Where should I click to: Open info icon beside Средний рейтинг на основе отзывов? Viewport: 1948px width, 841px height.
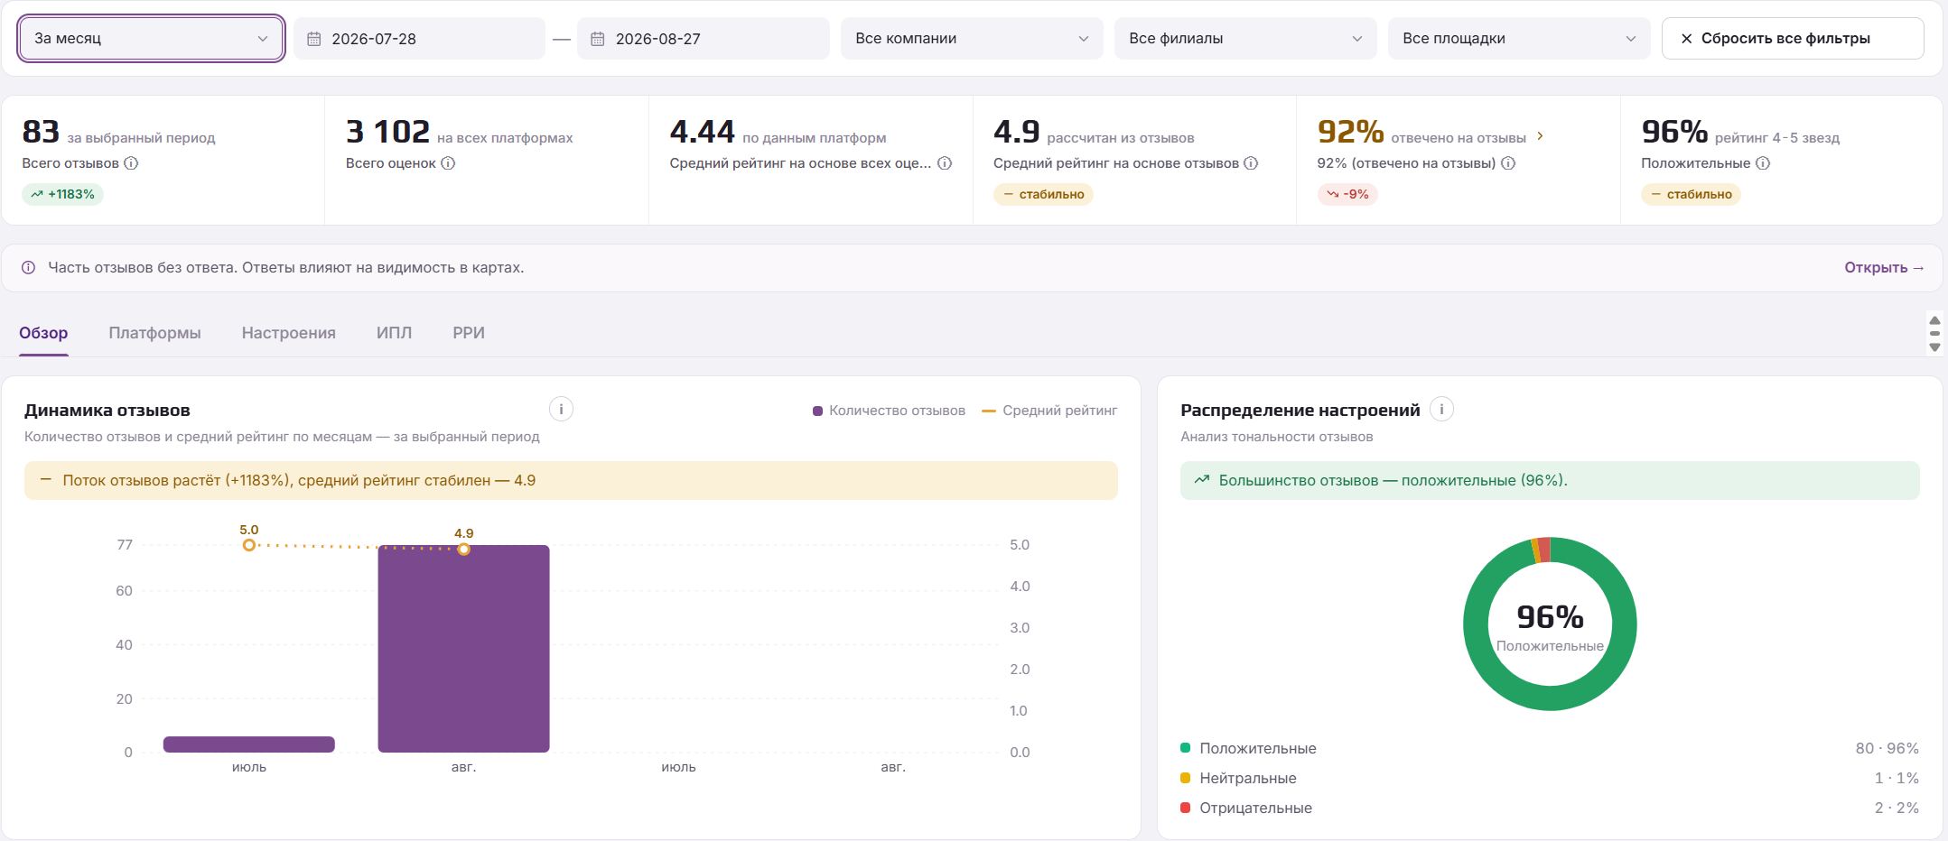point(1251,163)
